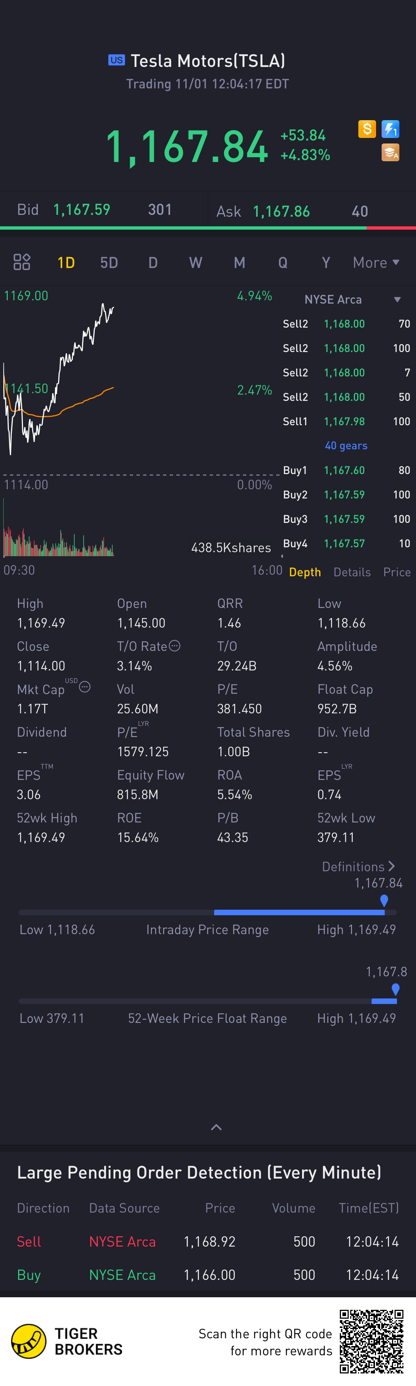
Task: Tap the Ask price 1,167.86
Action: tap(281, 212)
